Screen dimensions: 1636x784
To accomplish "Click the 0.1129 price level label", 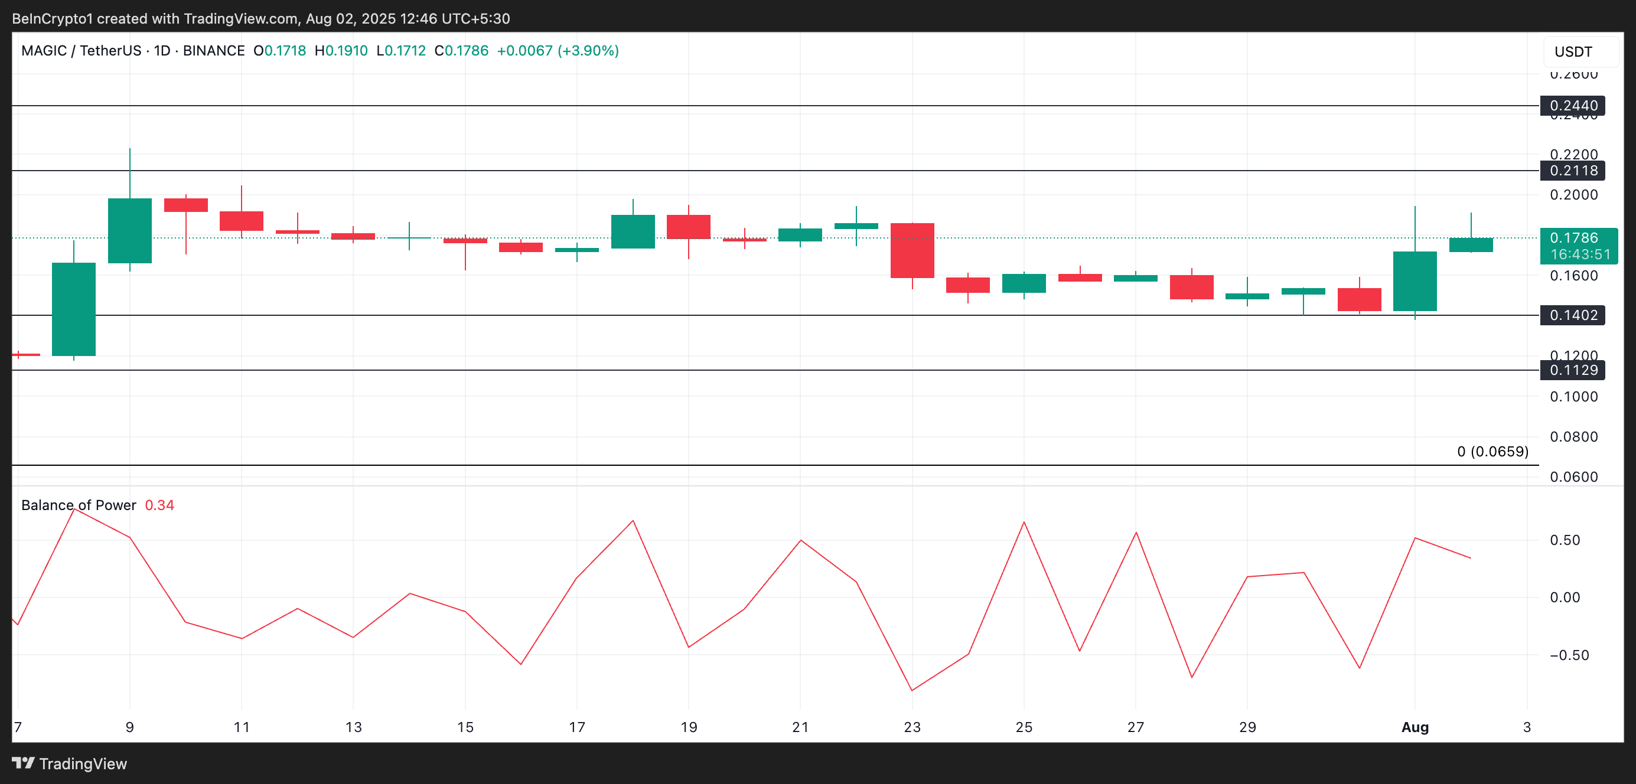I will coord(1573,371).
